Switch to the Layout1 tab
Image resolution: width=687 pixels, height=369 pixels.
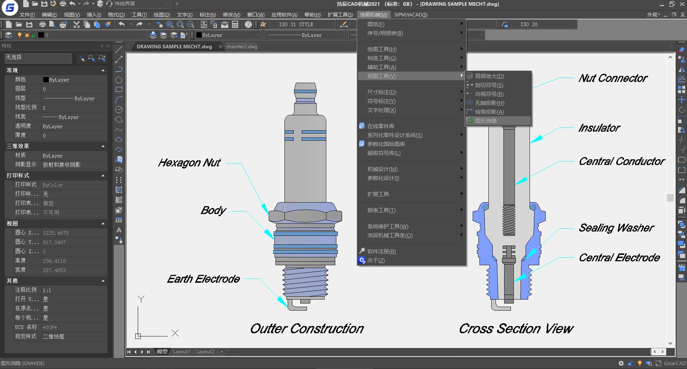pyautogui.click(x=181, y=352)
